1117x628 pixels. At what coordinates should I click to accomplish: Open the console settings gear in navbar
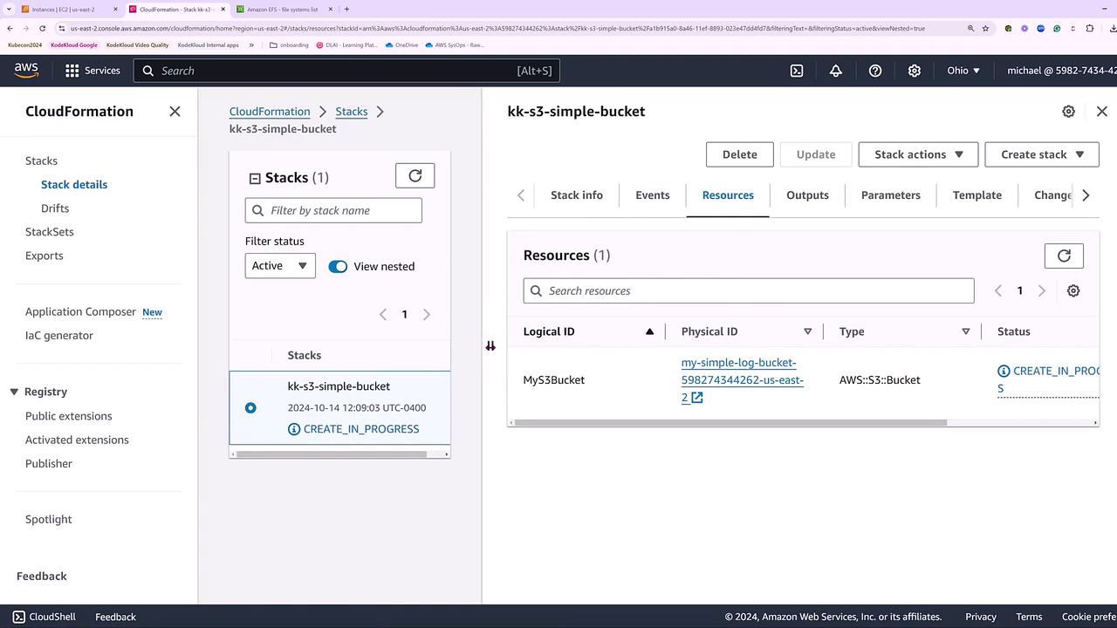tap(915, 71)
